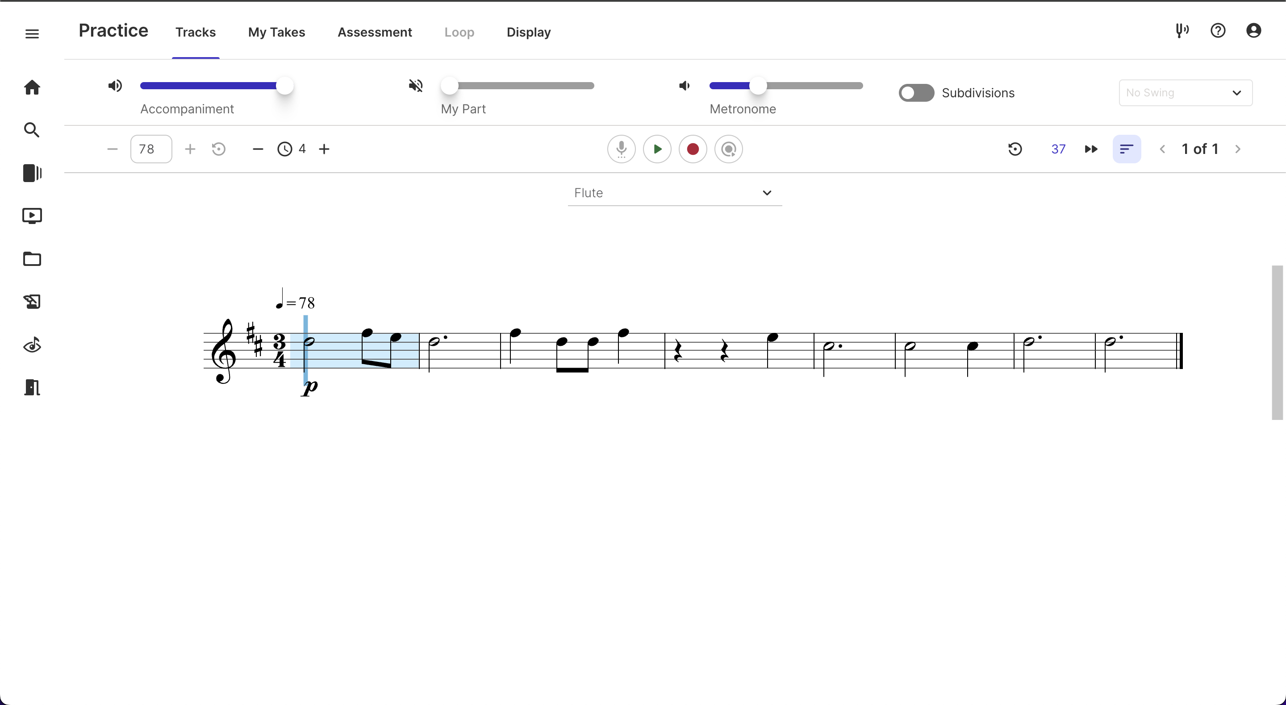Open the help question mark icon
Screen dimensions: 1286x705
pyautogui.click(x=1218, y=31)
